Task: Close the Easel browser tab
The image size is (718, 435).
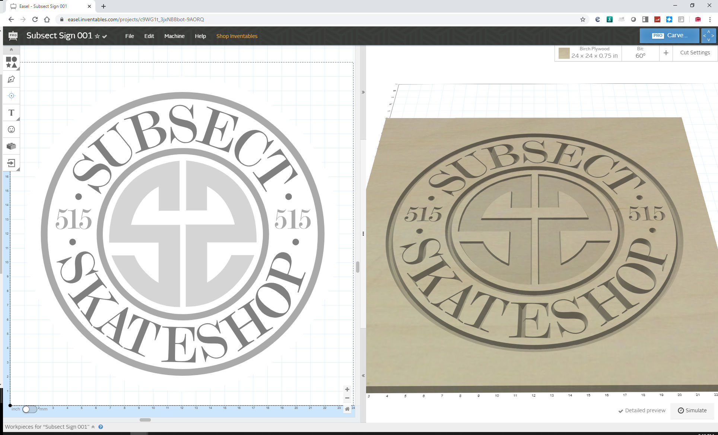Action: click(x=89, y=6)
